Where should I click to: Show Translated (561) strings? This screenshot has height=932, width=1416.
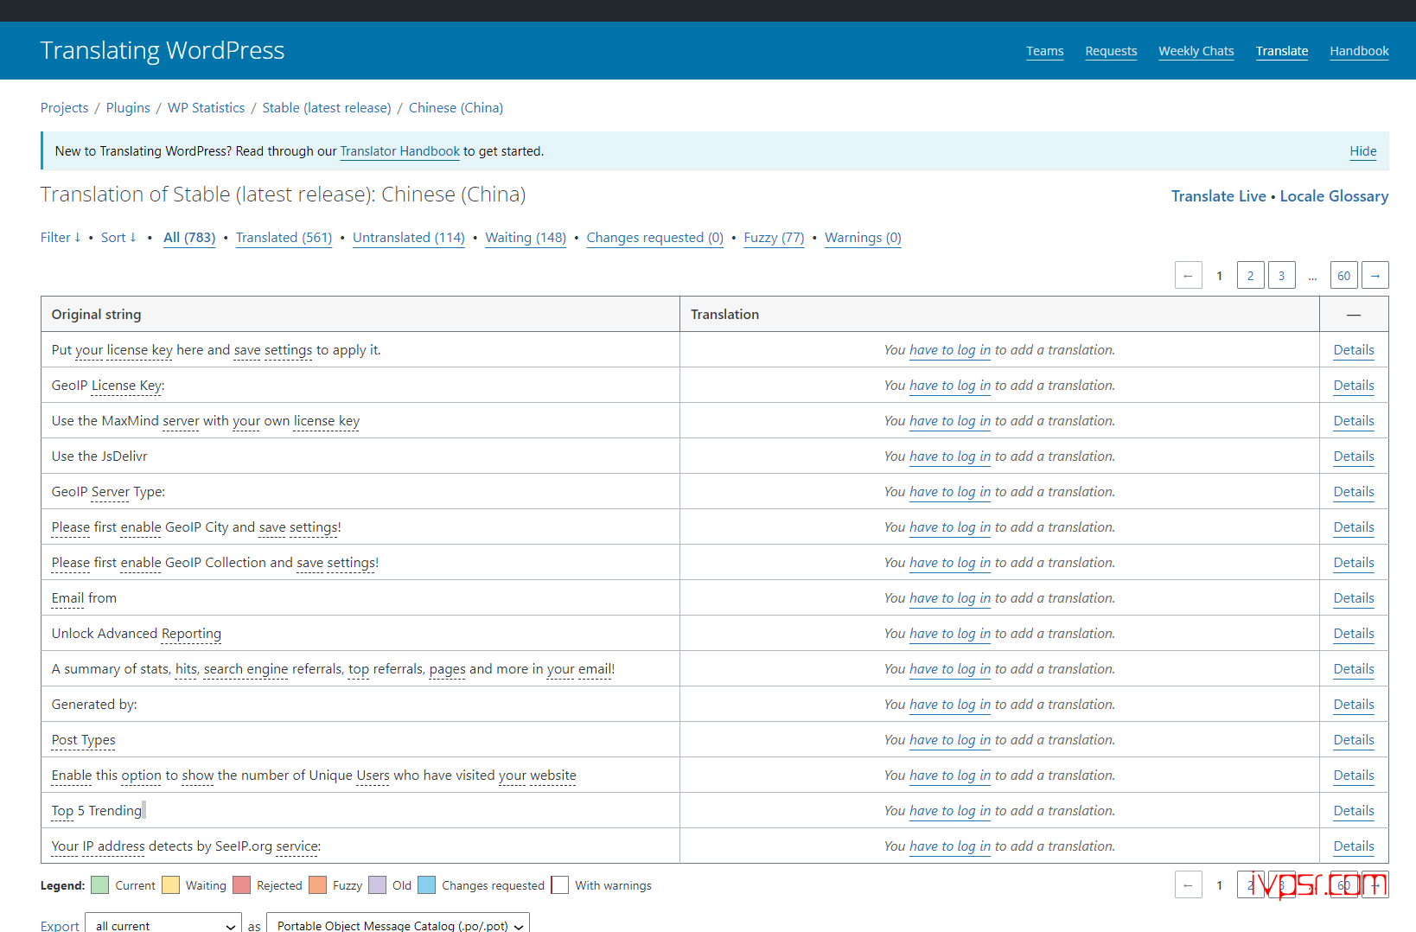click(x=284, y=238)
